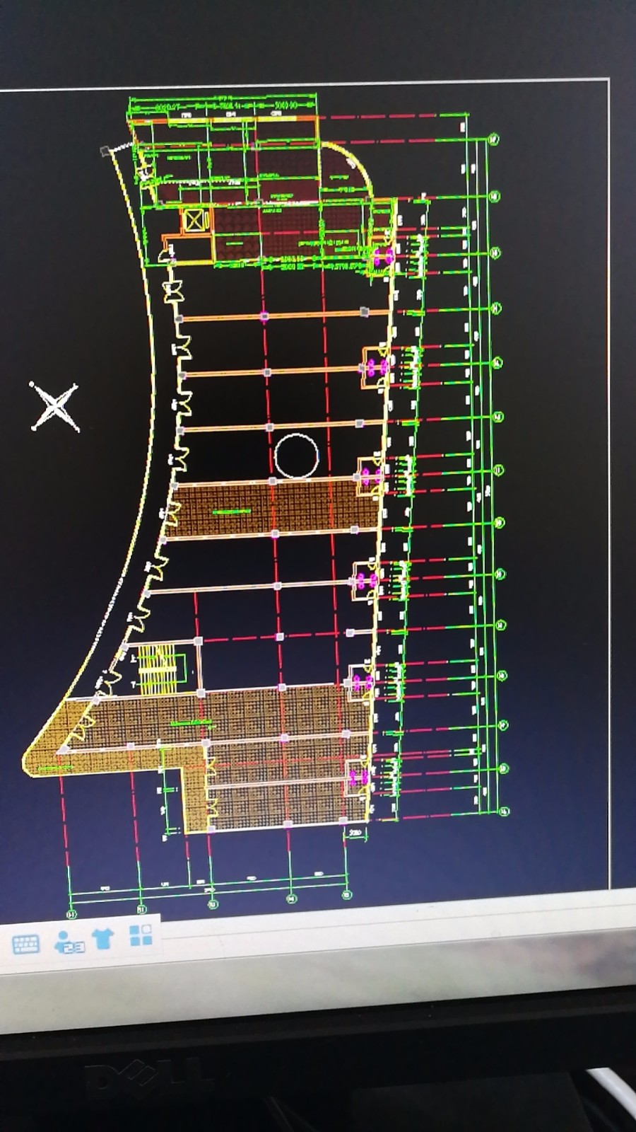Click the keyboard icon in the input toolbar

click(26, 944)
